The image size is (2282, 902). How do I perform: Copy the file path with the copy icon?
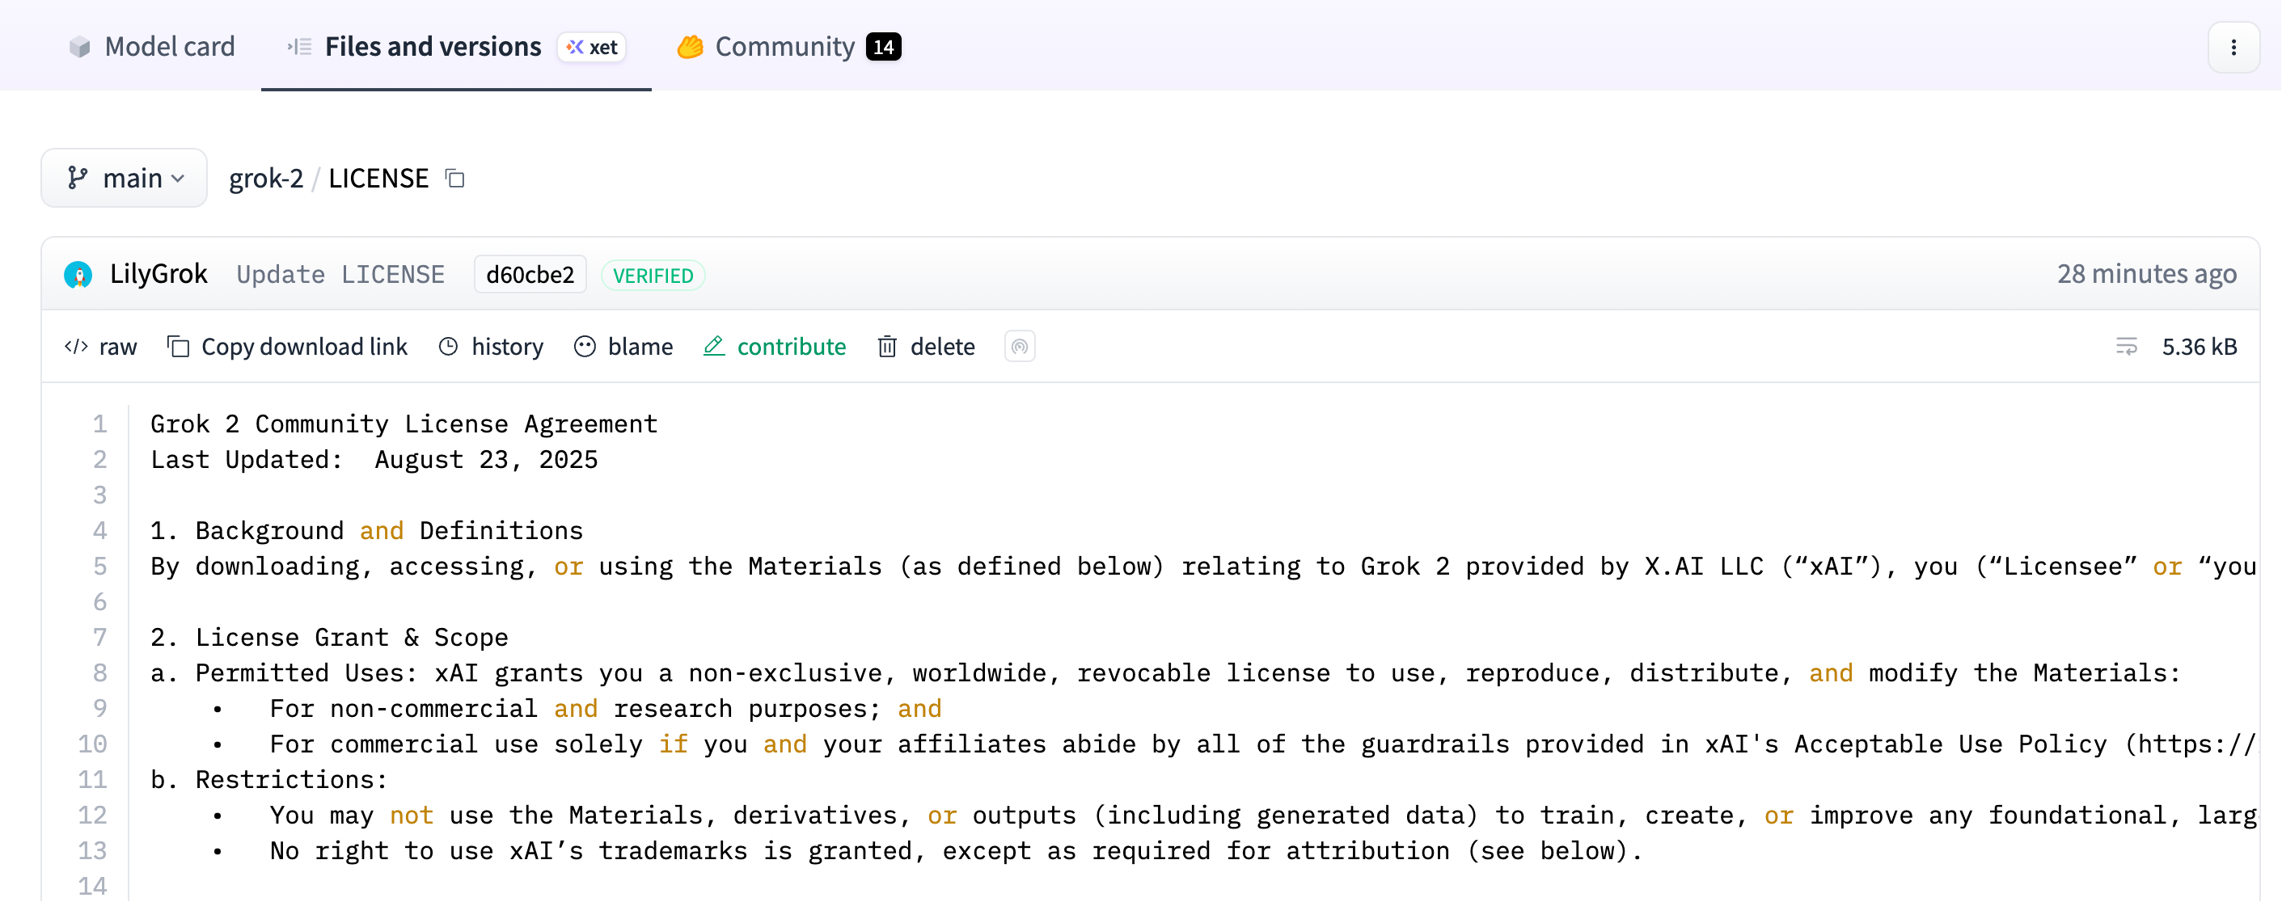(x=454, y=178)
